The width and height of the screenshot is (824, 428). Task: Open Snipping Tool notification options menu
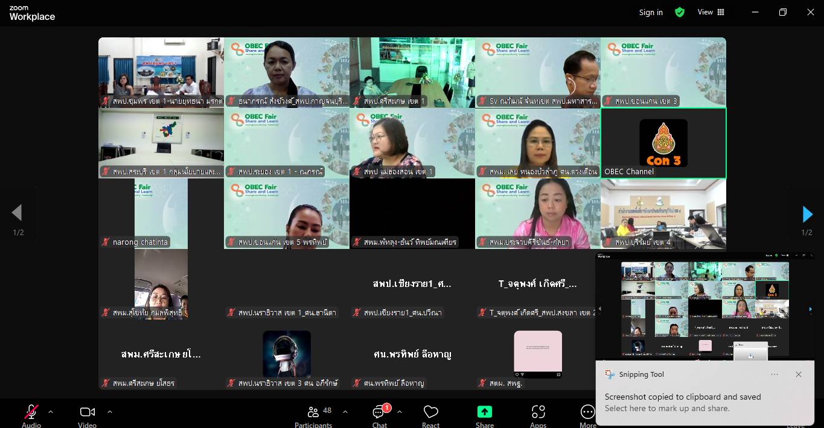point(774,374)
